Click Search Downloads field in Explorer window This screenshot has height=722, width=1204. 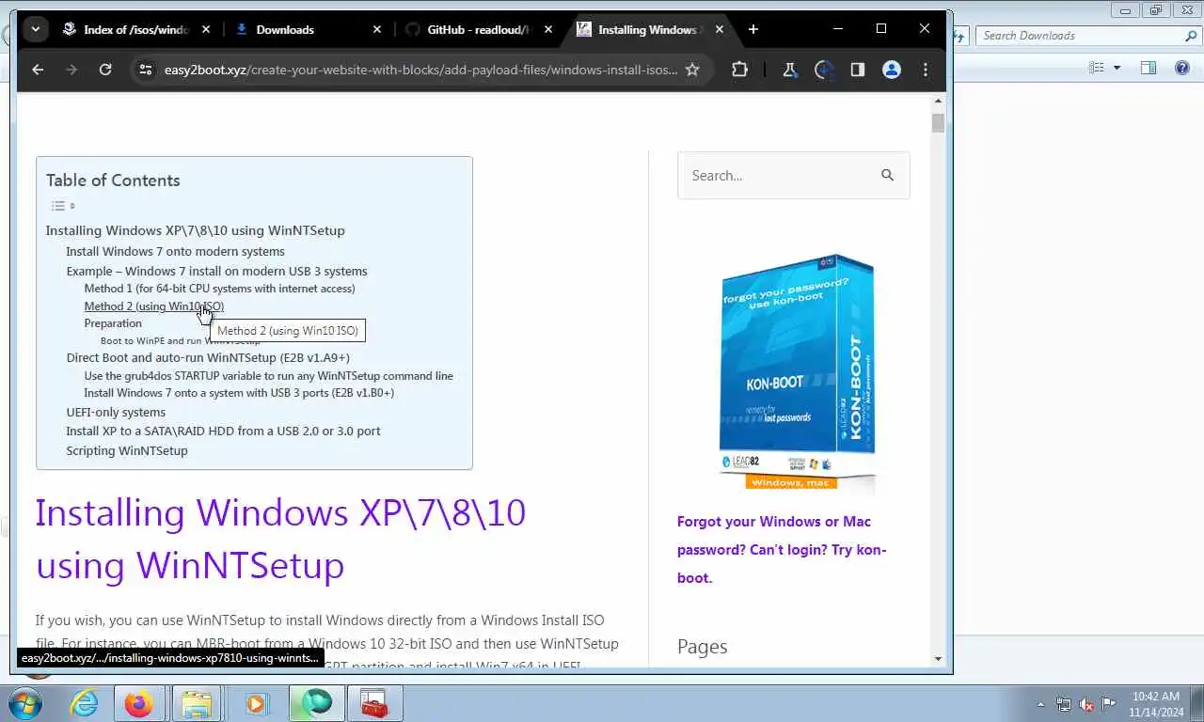[x=1079, y=36]
